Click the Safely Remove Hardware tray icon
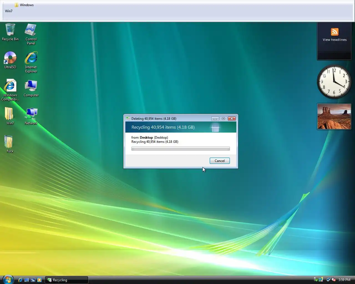Image resolution: width=355 pixels, height=284 pixels. [x=316, y=280]
